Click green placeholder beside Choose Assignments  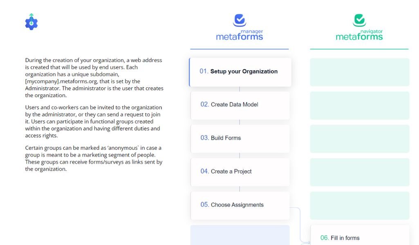360,205
